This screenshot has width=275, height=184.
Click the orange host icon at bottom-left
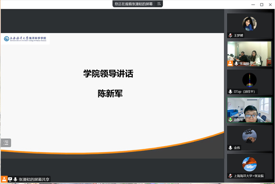(x=4, y=179)
